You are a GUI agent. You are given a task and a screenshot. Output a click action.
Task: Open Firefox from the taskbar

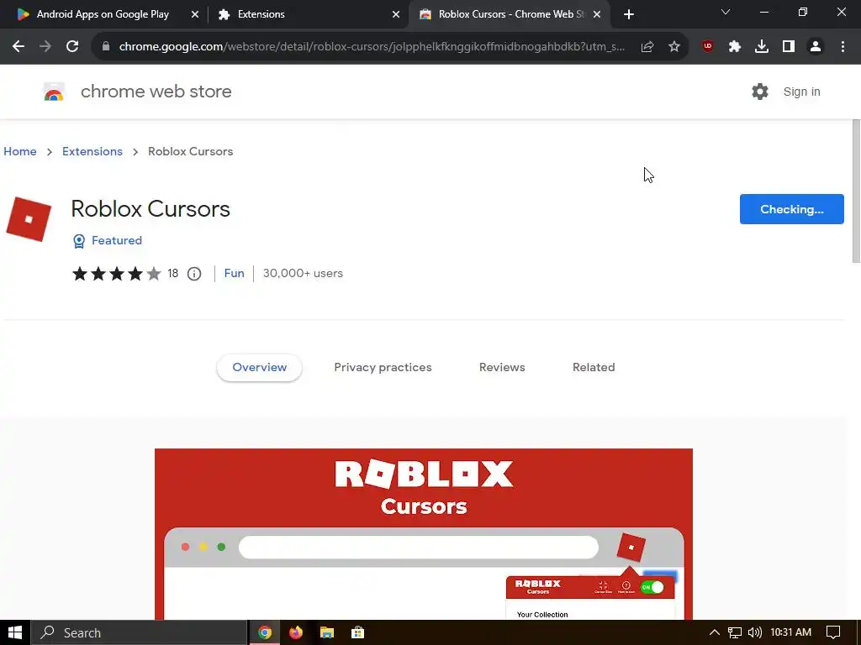point(296,632)
